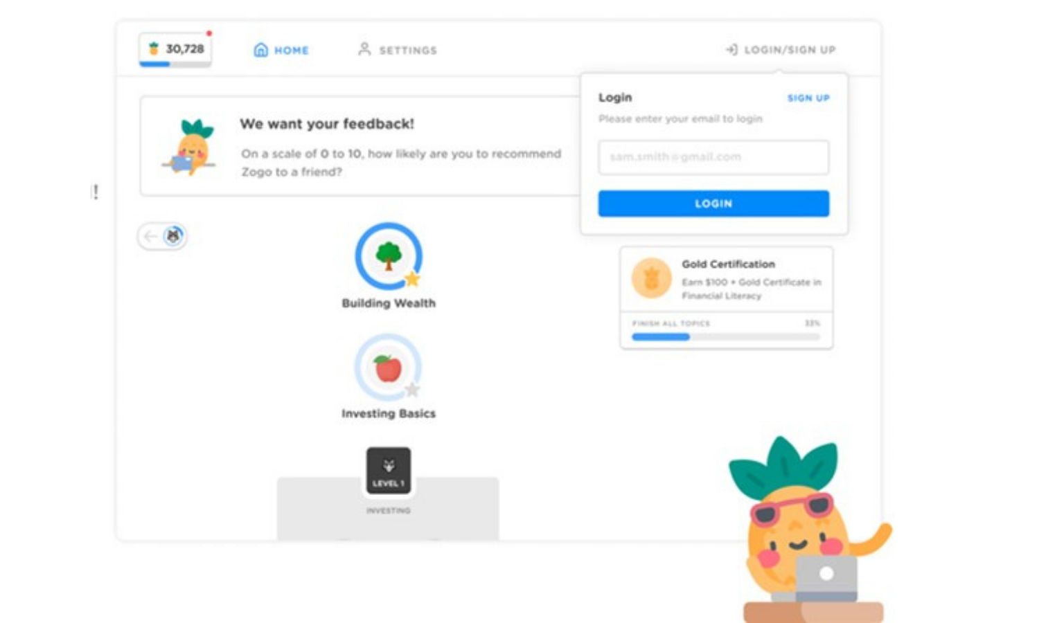Open the pineapple points counter 30,728
1039x623 pixels.
(x=175, y=50)
